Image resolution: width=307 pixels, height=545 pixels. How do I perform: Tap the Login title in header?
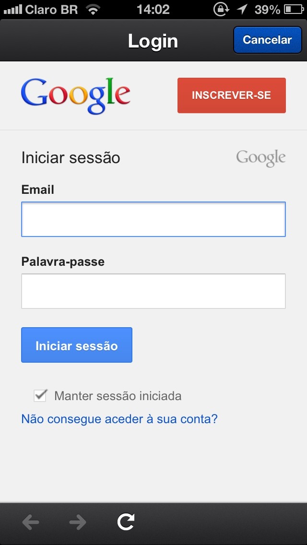click(153, 41)
